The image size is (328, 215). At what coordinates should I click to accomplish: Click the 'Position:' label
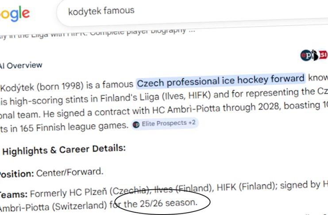click(17, 173)
